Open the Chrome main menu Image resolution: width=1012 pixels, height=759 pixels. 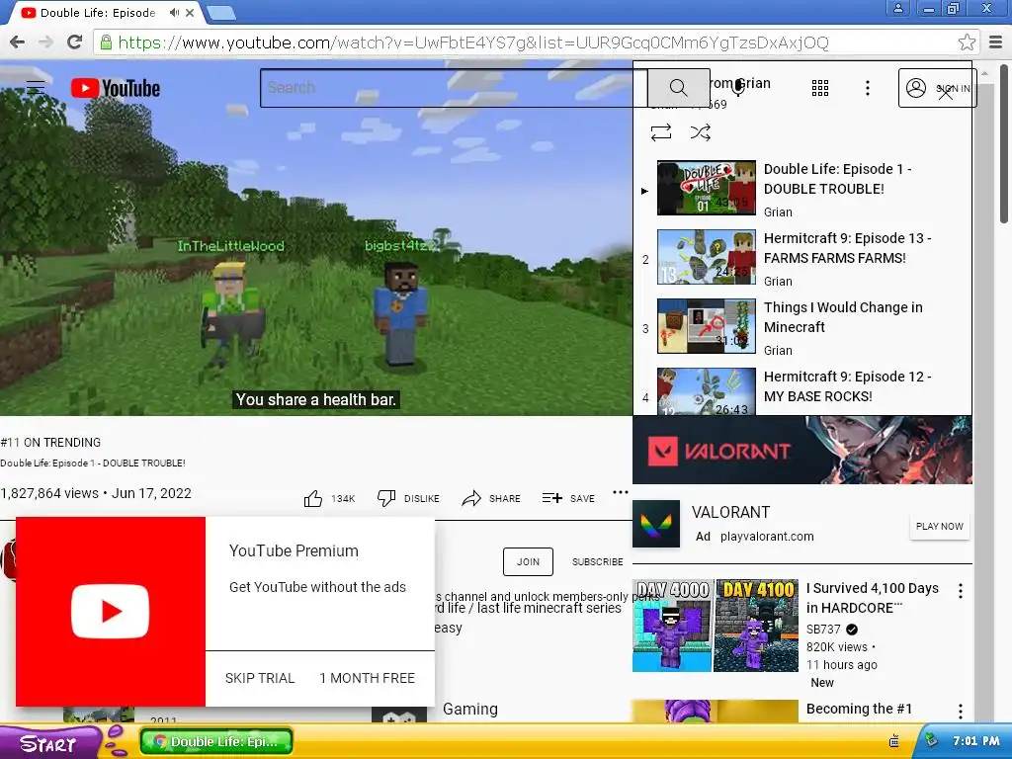(x=995, y=42)
